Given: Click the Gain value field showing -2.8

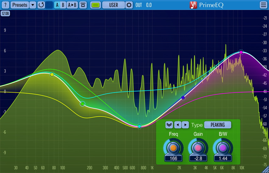Looking at the screenshot, I should 198,159.
